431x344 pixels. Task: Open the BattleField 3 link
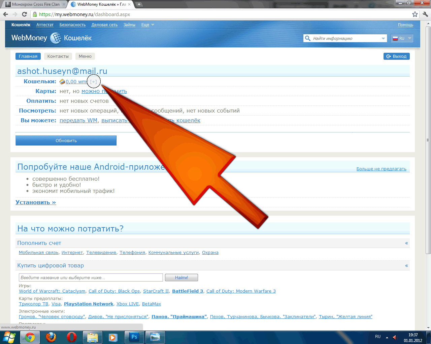point(188,291)
